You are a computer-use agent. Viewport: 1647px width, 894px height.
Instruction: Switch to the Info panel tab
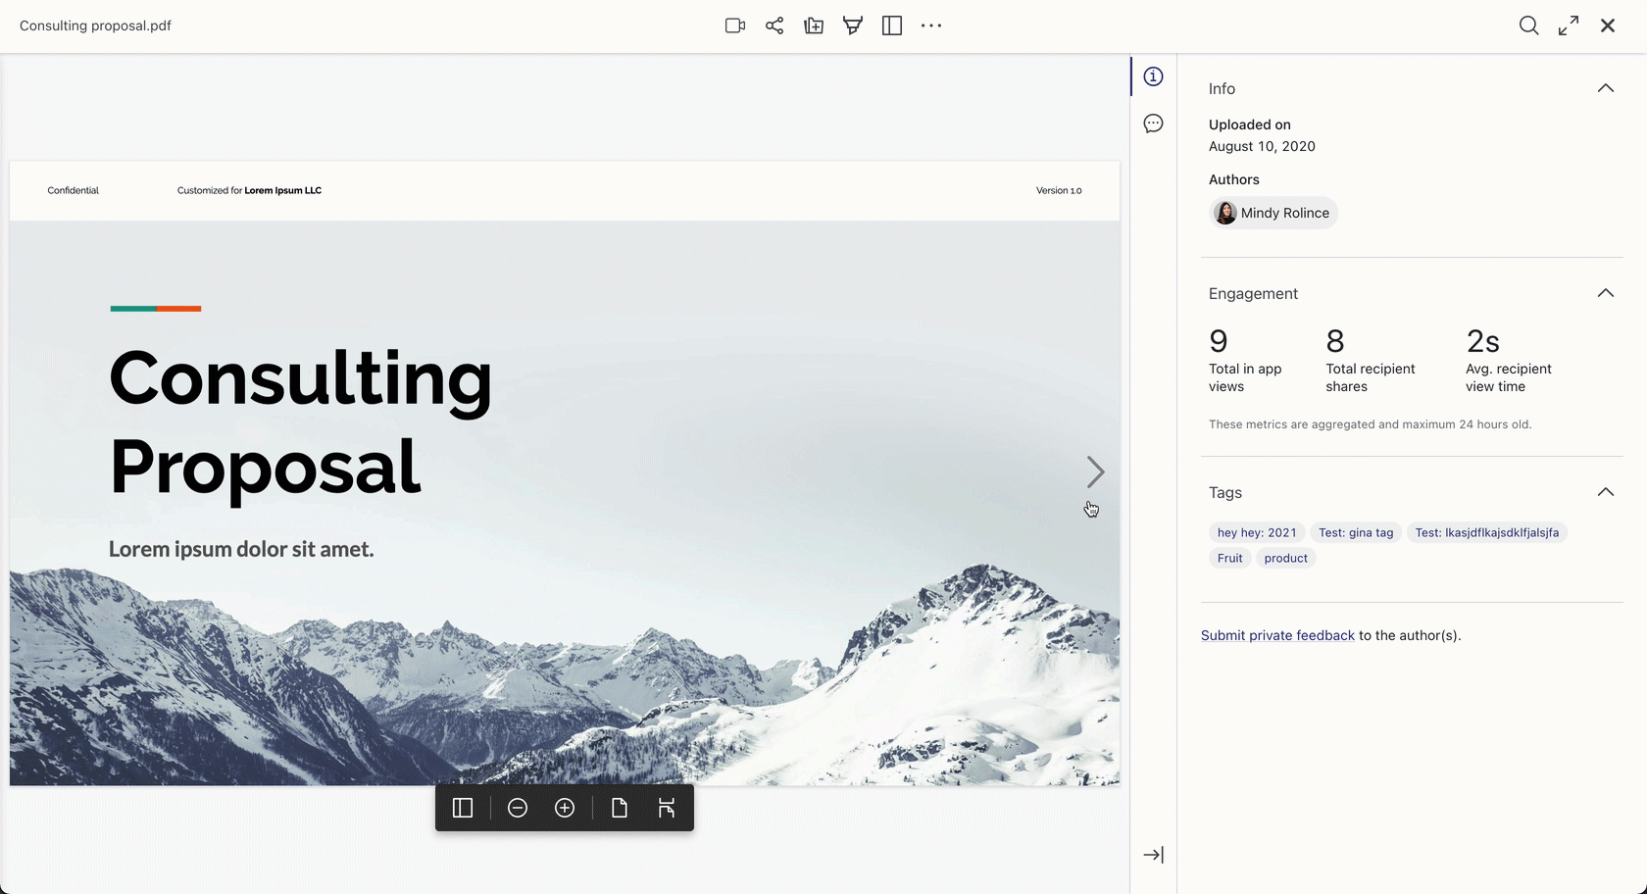point(1154,76)
